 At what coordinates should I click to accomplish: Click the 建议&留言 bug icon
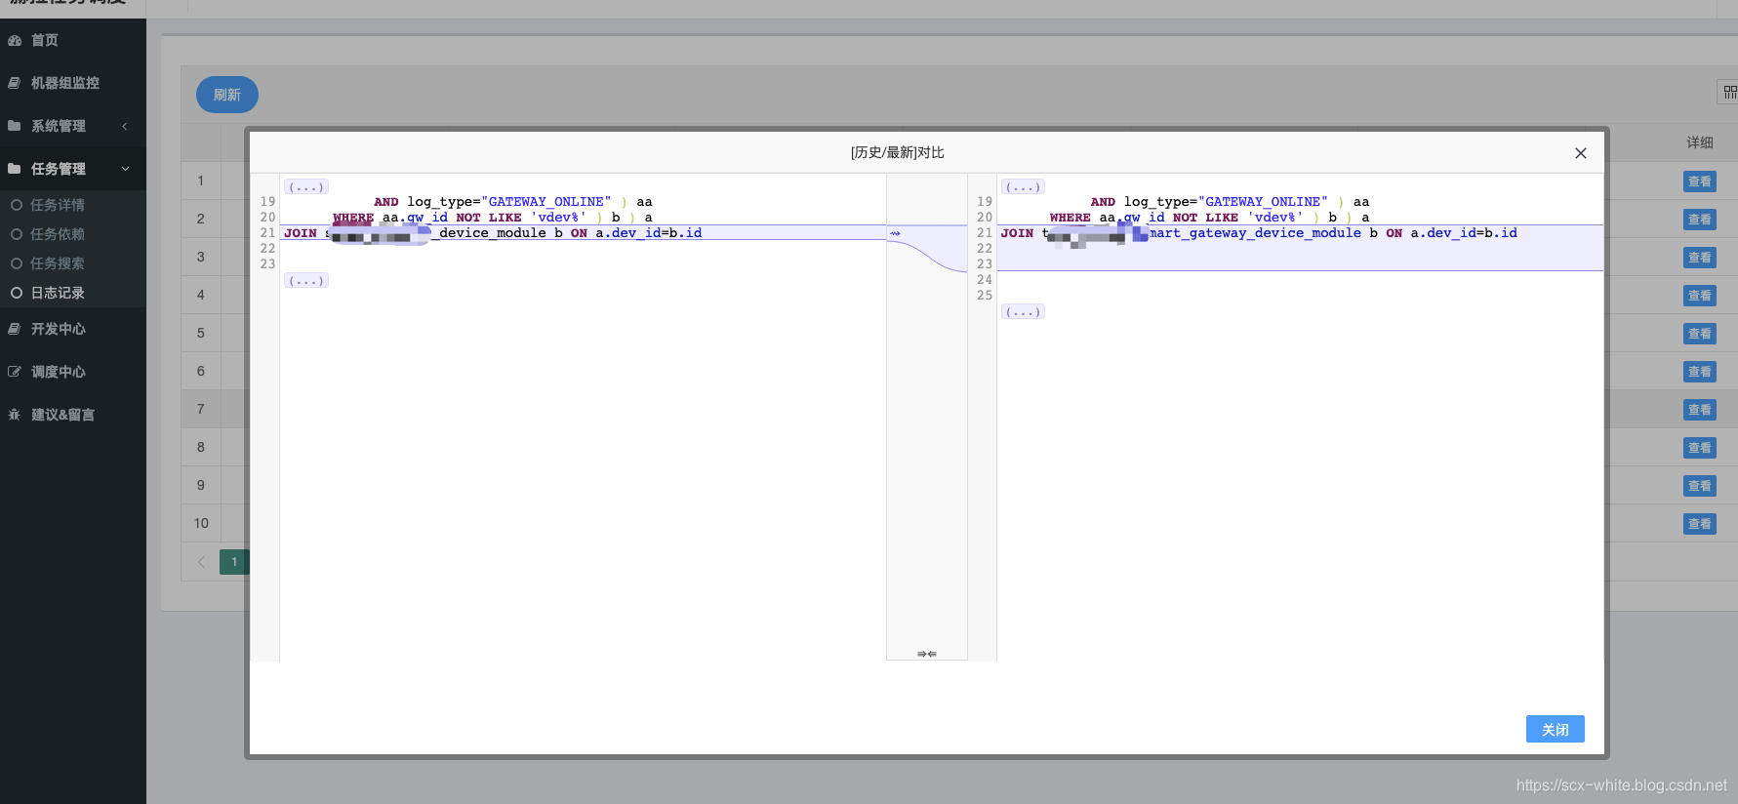[x=15, y=415]
